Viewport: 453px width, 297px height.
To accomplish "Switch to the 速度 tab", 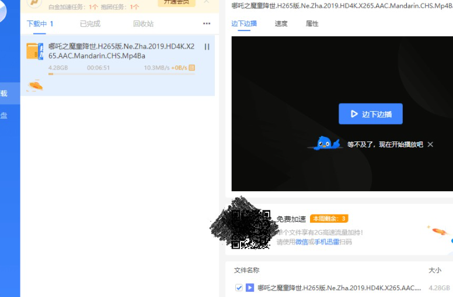I will [281, 24].
